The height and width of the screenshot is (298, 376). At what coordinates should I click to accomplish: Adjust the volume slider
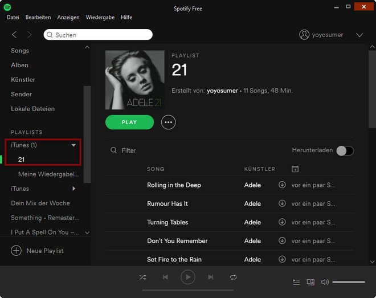349,282
